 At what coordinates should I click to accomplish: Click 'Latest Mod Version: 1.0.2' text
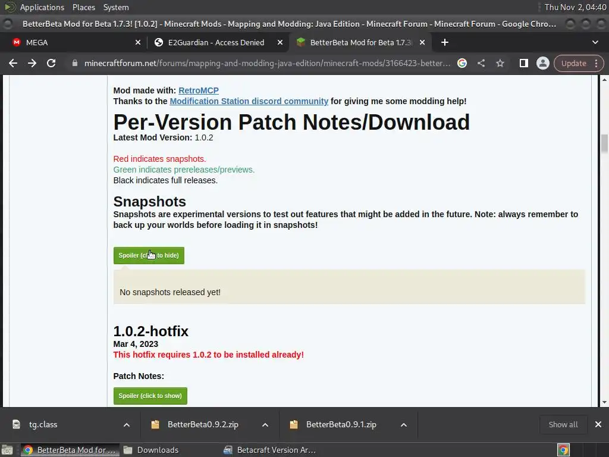[163, 137]
